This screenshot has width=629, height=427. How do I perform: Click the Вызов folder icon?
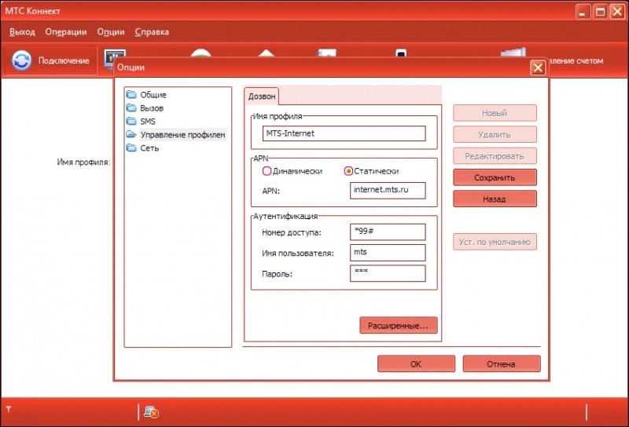pos(131,108)
